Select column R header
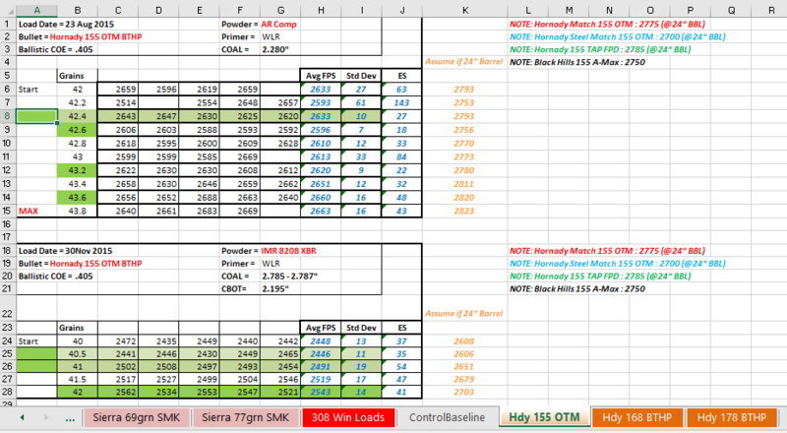The width and height of the screenshot is (787, 433). 771,11
